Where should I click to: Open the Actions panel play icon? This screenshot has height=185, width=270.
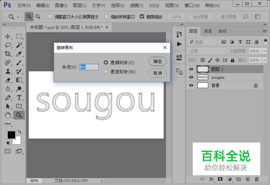[x=179, y=44]
